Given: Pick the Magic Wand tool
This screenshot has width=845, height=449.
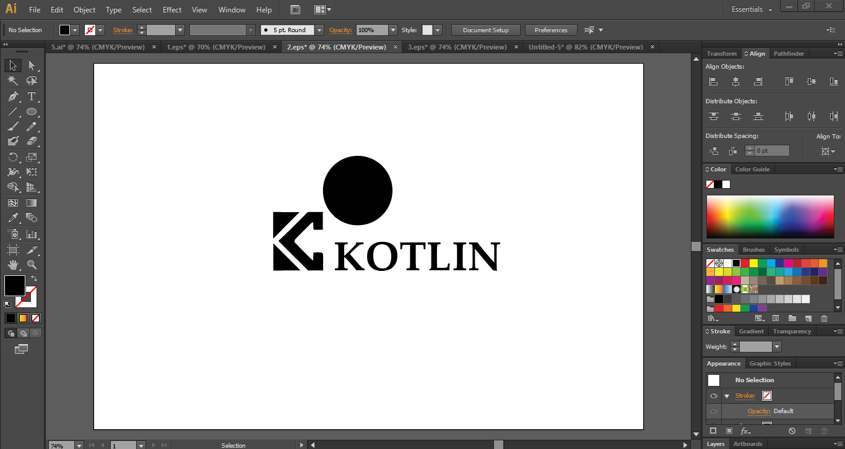Looking at the screenshot, I should tap(12, 80).
